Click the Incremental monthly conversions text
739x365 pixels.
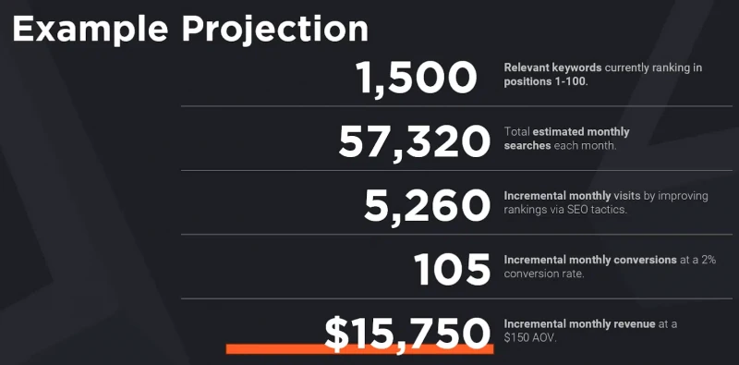point(610,266)
